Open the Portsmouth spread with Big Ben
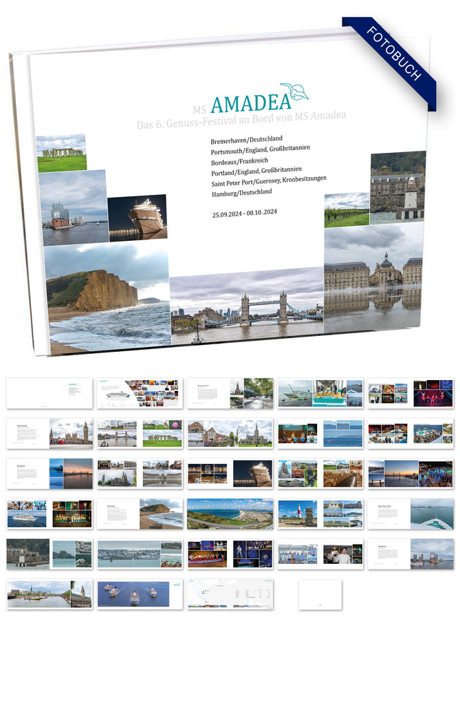 click(50, 434)
